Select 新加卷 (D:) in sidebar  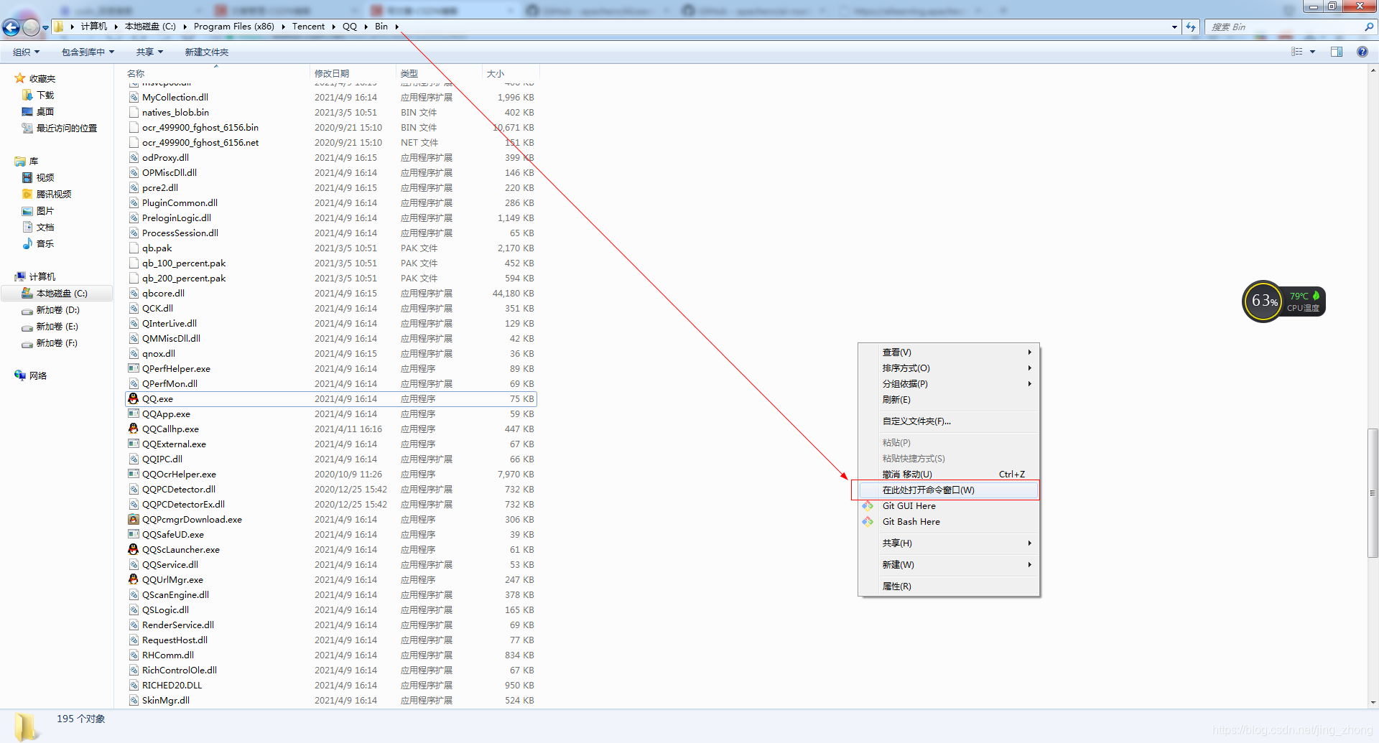tap(57, 309)
